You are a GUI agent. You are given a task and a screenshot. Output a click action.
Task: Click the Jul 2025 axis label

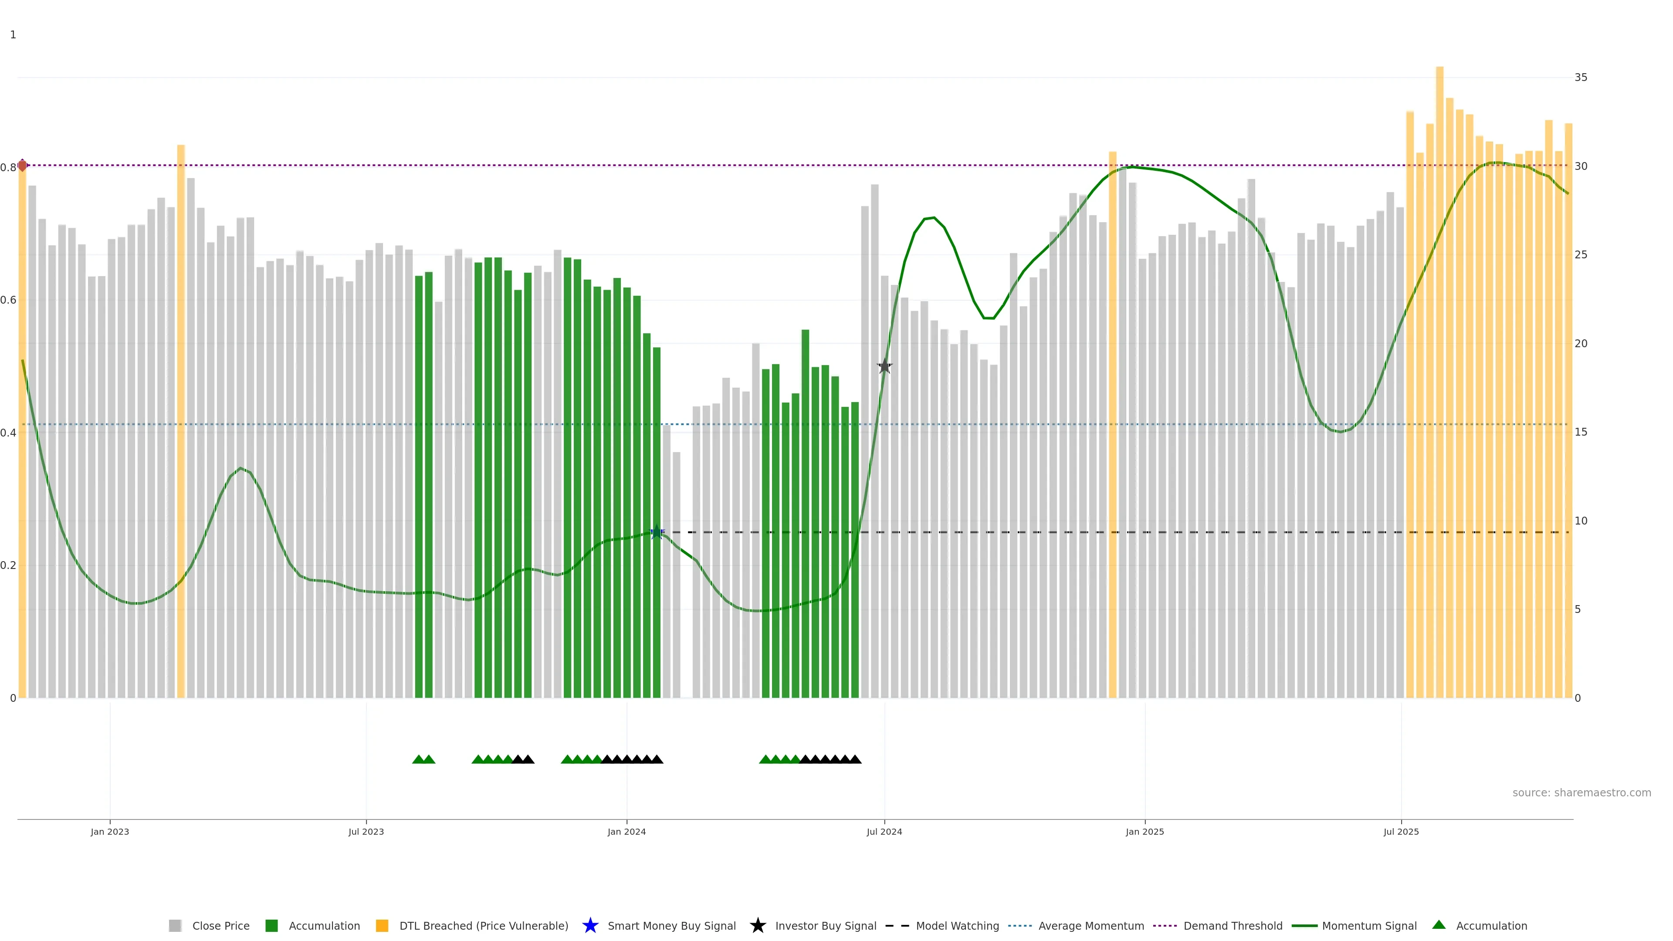pos(1401,831)
